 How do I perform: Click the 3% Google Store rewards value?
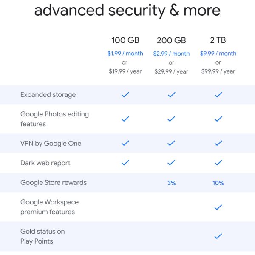click(171, 183)
